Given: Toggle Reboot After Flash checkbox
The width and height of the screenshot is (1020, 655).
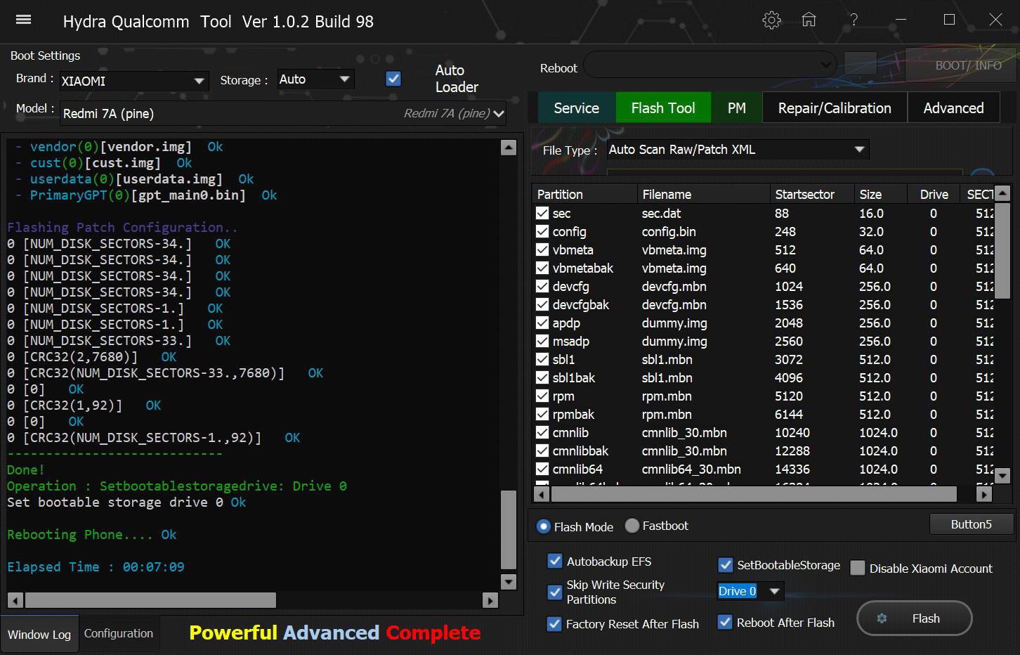Looking at the screenshot, I should coord(725,622).
